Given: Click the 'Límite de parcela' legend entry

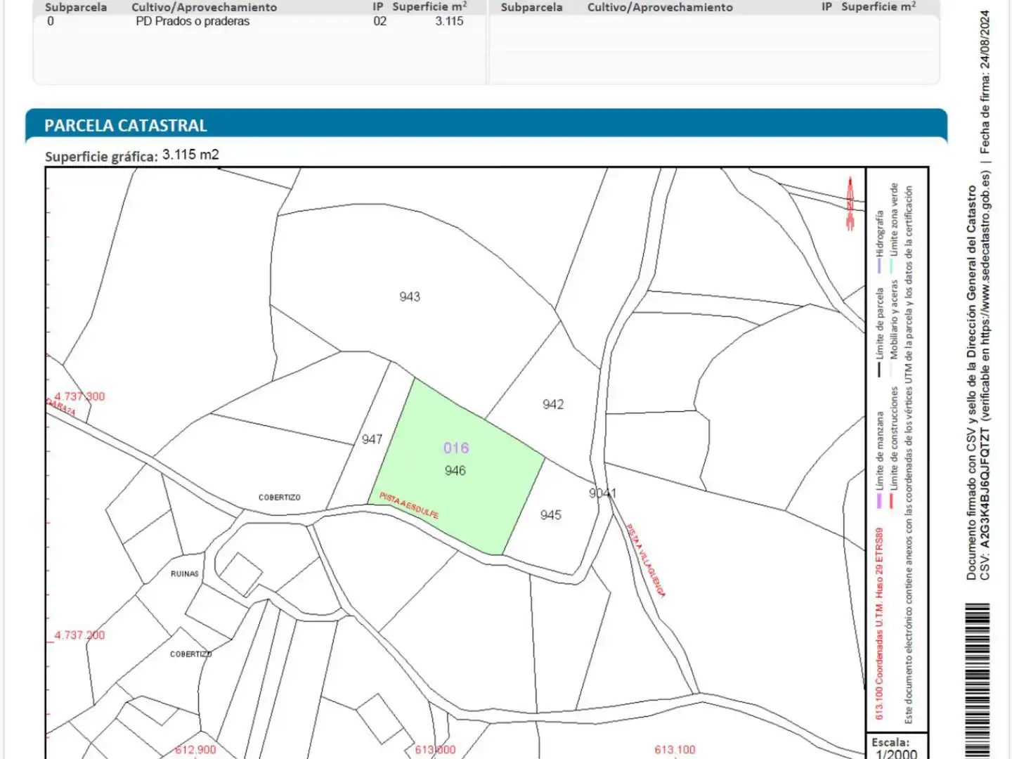Looking at the screenshot, I should [x=879, y=332].
